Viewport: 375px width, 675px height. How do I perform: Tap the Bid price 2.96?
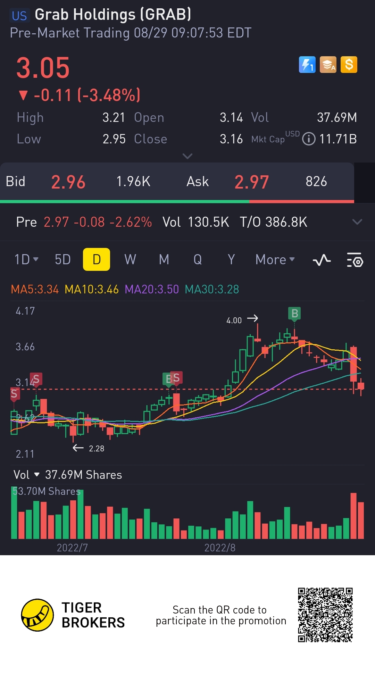[68, 182]
